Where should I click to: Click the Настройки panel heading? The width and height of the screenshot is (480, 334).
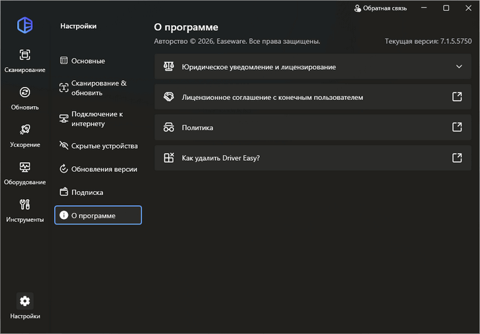click(x=78, y=26)
